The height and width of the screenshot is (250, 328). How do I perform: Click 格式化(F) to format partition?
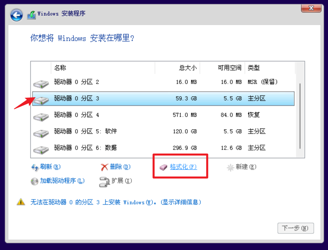coord(183,167)
